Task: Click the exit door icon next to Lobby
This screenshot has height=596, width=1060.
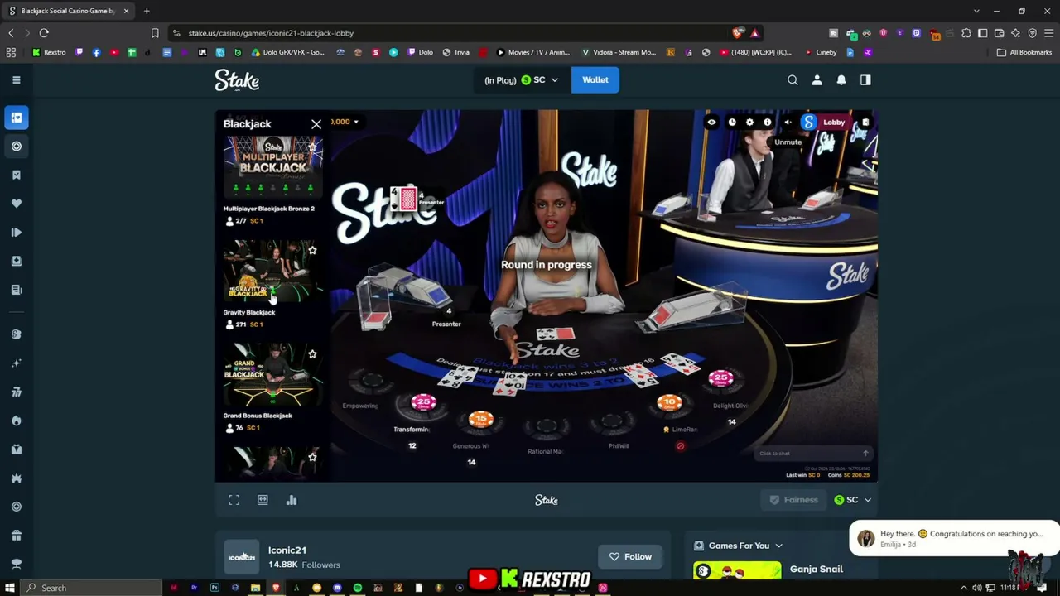Action: point(865,123)
